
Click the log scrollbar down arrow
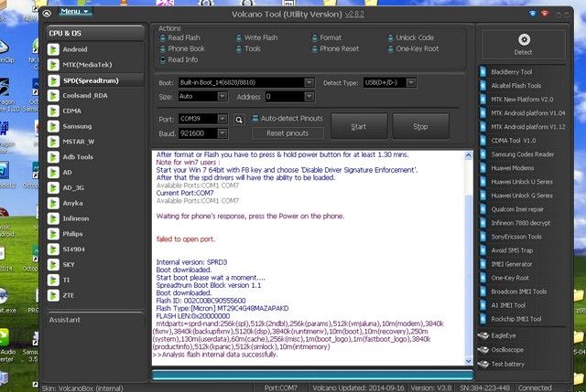(468, 361)
